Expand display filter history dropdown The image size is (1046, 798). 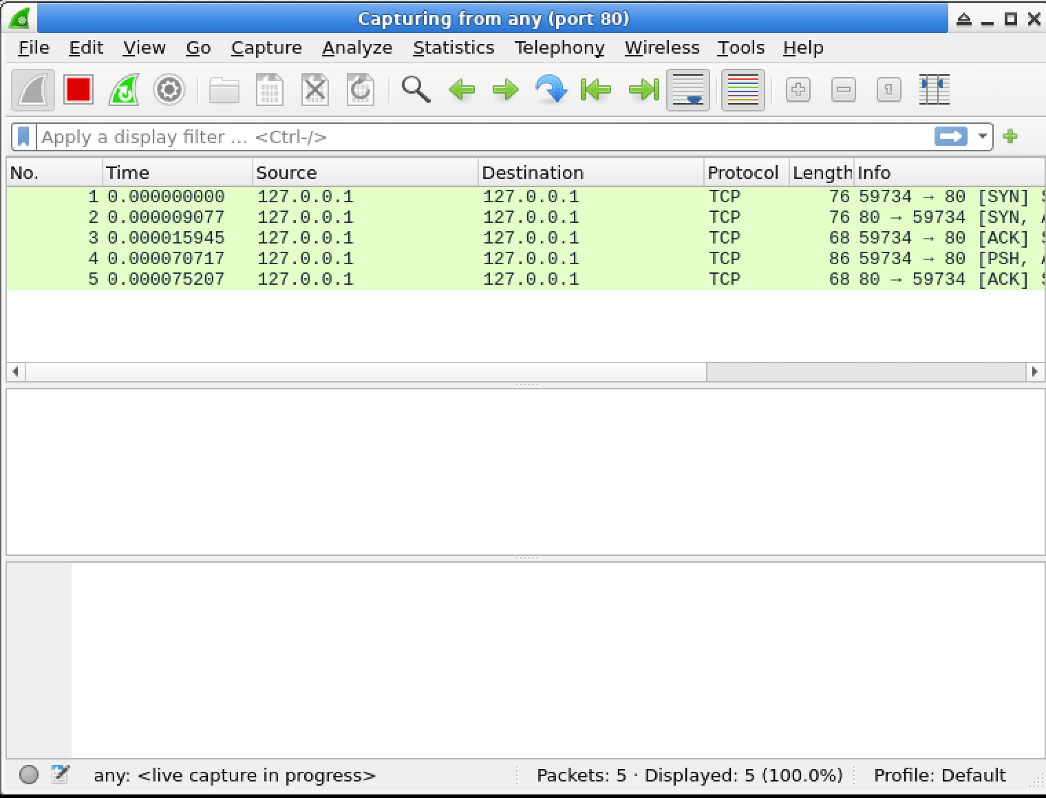point(982,137)
